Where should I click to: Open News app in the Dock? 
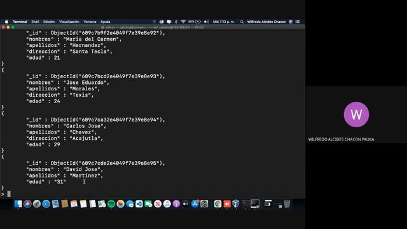tap(158, 204)
